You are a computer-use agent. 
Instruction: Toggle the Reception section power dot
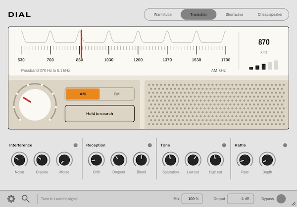click(x=150, y=145)
